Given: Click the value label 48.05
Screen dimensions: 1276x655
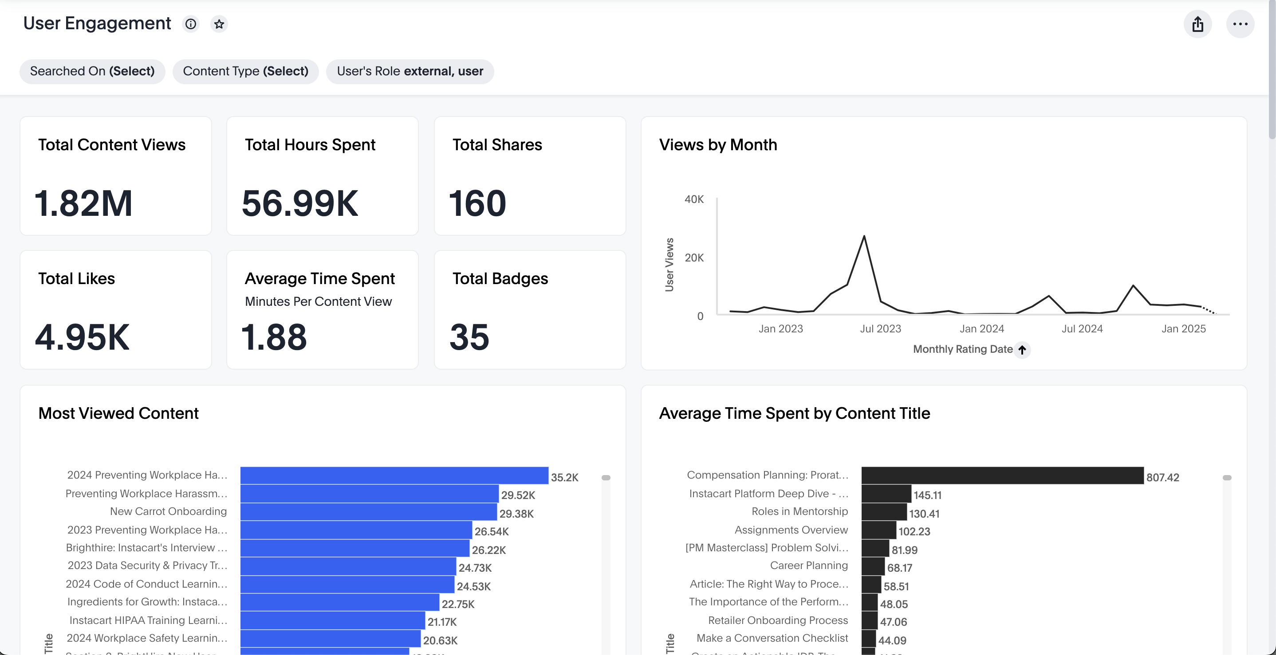Looking at the screenshot, I should point(894,604).
